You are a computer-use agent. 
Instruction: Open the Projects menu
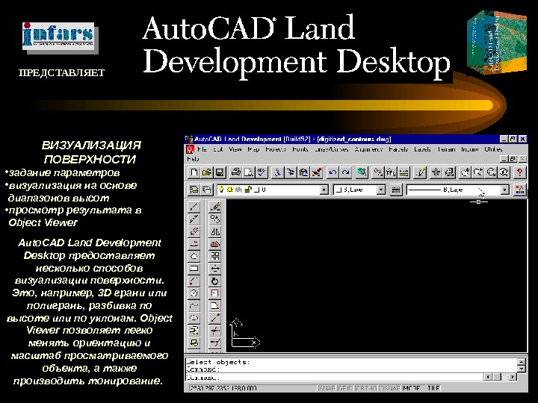pyautogui.click(x=276, y=149)
